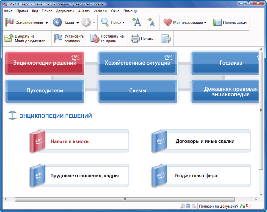Image resolution: width=267 pixels, height=212 pixels.
Task: Click Поставить на контроль toolbar button
Action: (x=107, y=39)
